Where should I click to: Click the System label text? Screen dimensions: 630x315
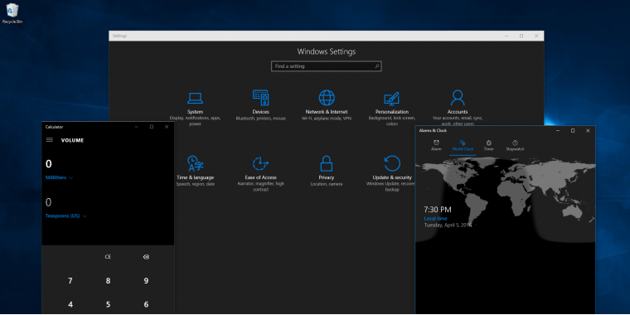(195, 112)
